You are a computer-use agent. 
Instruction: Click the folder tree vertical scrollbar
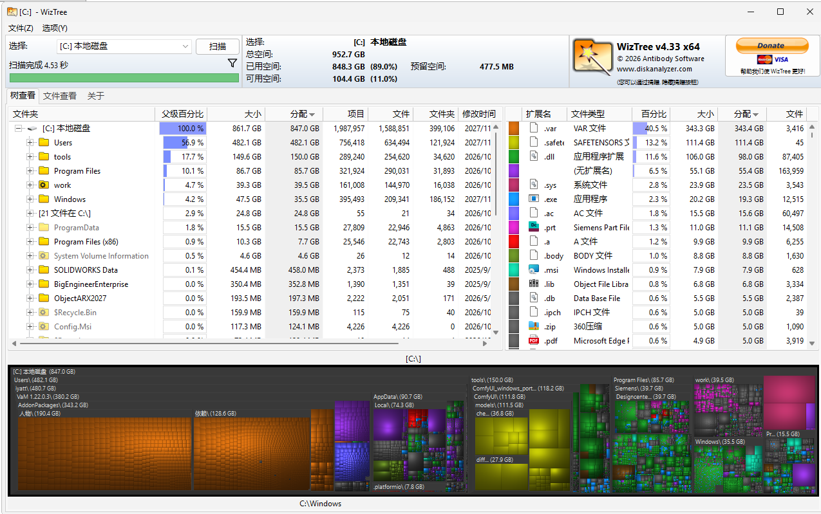(x=495, y=228)
